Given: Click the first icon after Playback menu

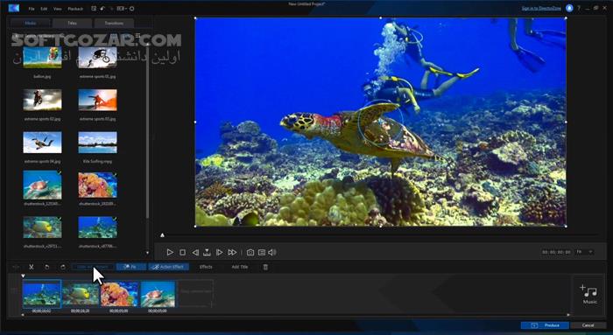Looking at the screenshot, I should tap(94, 9).
